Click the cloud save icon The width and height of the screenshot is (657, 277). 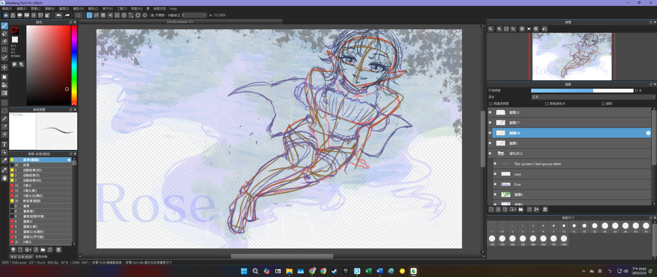tap(6, 15)
